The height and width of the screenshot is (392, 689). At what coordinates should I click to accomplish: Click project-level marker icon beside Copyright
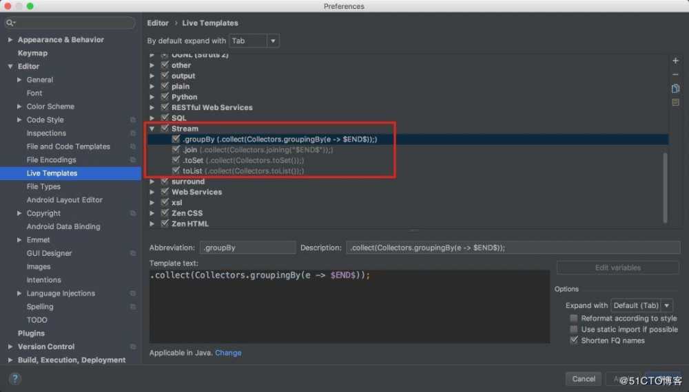133,213
